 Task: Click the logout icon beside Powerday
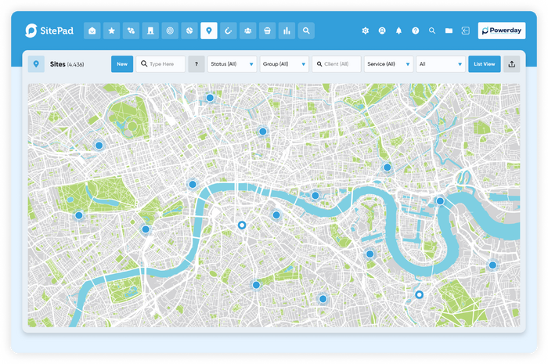click(x=465, y=31)
